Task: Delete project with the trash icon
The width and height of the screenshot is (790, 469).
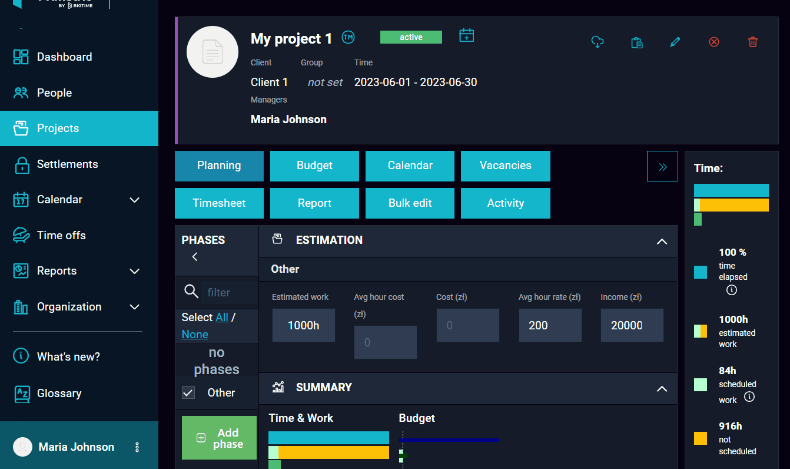Action: coord(753,42)
